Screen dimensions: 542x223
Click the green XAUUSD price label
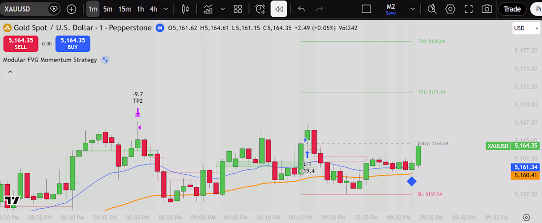pos(498,146)
